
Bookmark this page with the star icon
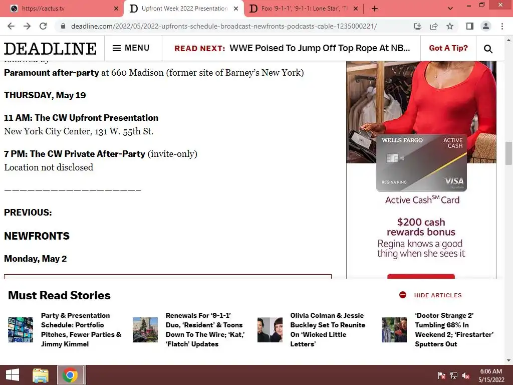click(x=450, y=26)
